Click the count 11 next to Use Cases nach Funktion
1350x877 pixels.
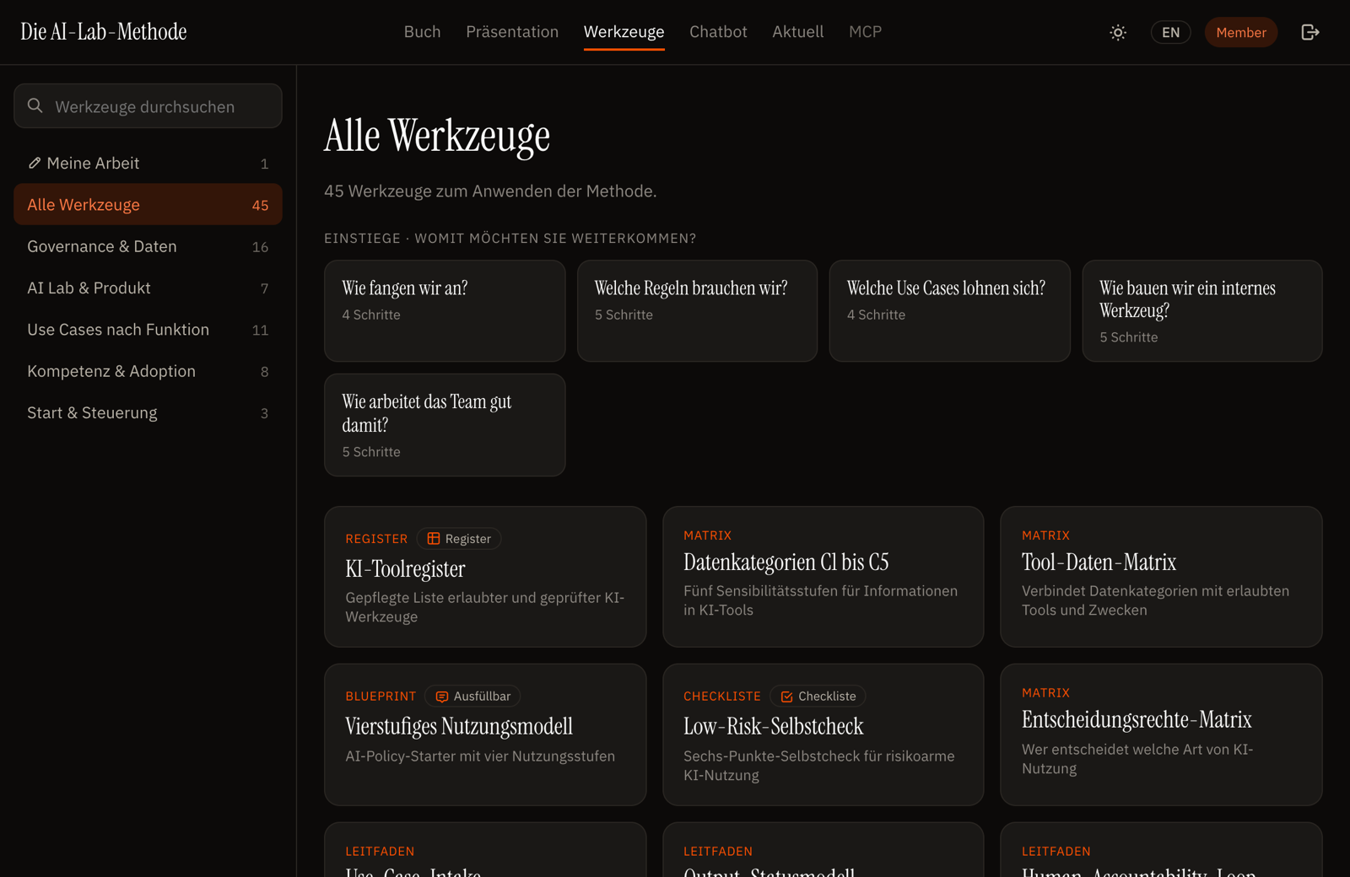(x=260, y=331)
